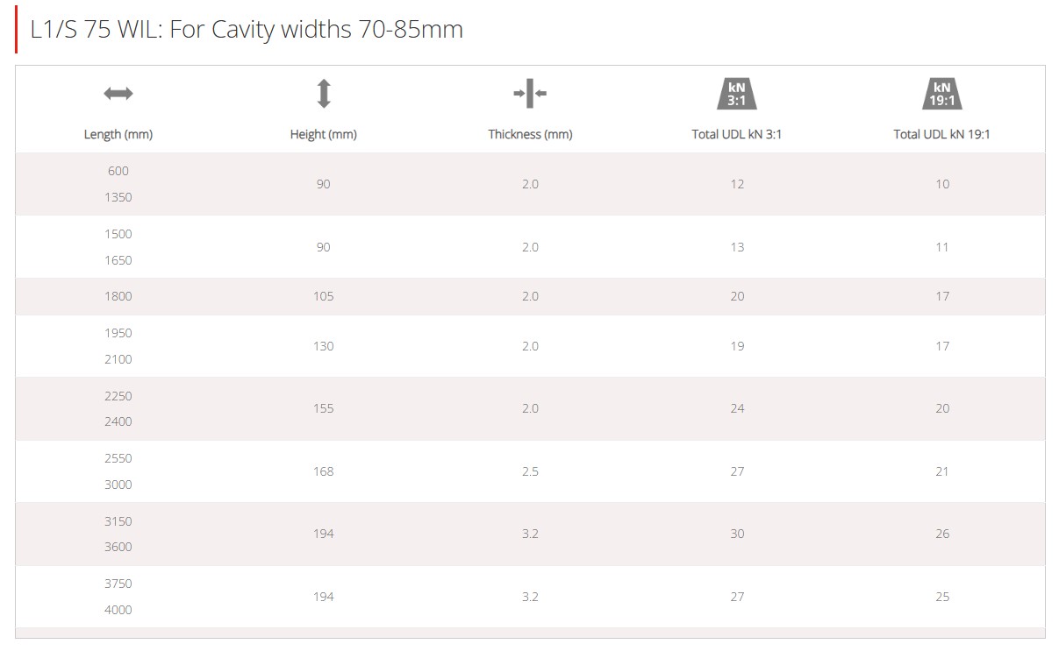
Task: Click the 4000 length value
Action: pyautogui.click(x=118, y=610)
